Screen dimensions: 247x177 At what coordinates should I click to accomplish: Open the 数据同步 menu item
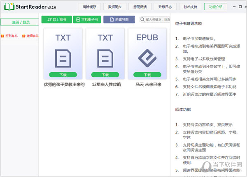114,7
